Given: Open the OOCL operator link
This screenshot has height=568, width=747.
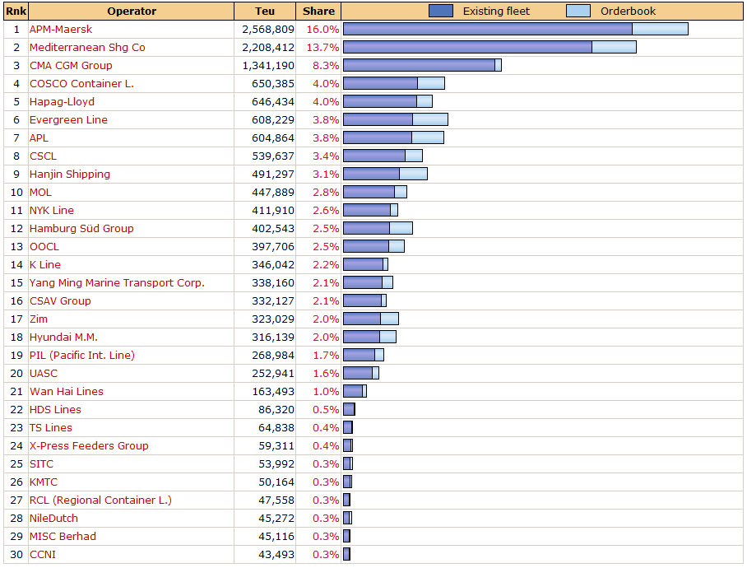Looking at the screenshot, I should click(x=44, y=247).
